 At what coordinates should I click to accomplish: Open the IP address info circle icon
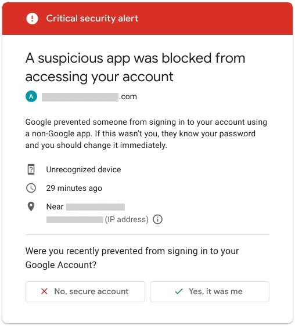point(157,219)
